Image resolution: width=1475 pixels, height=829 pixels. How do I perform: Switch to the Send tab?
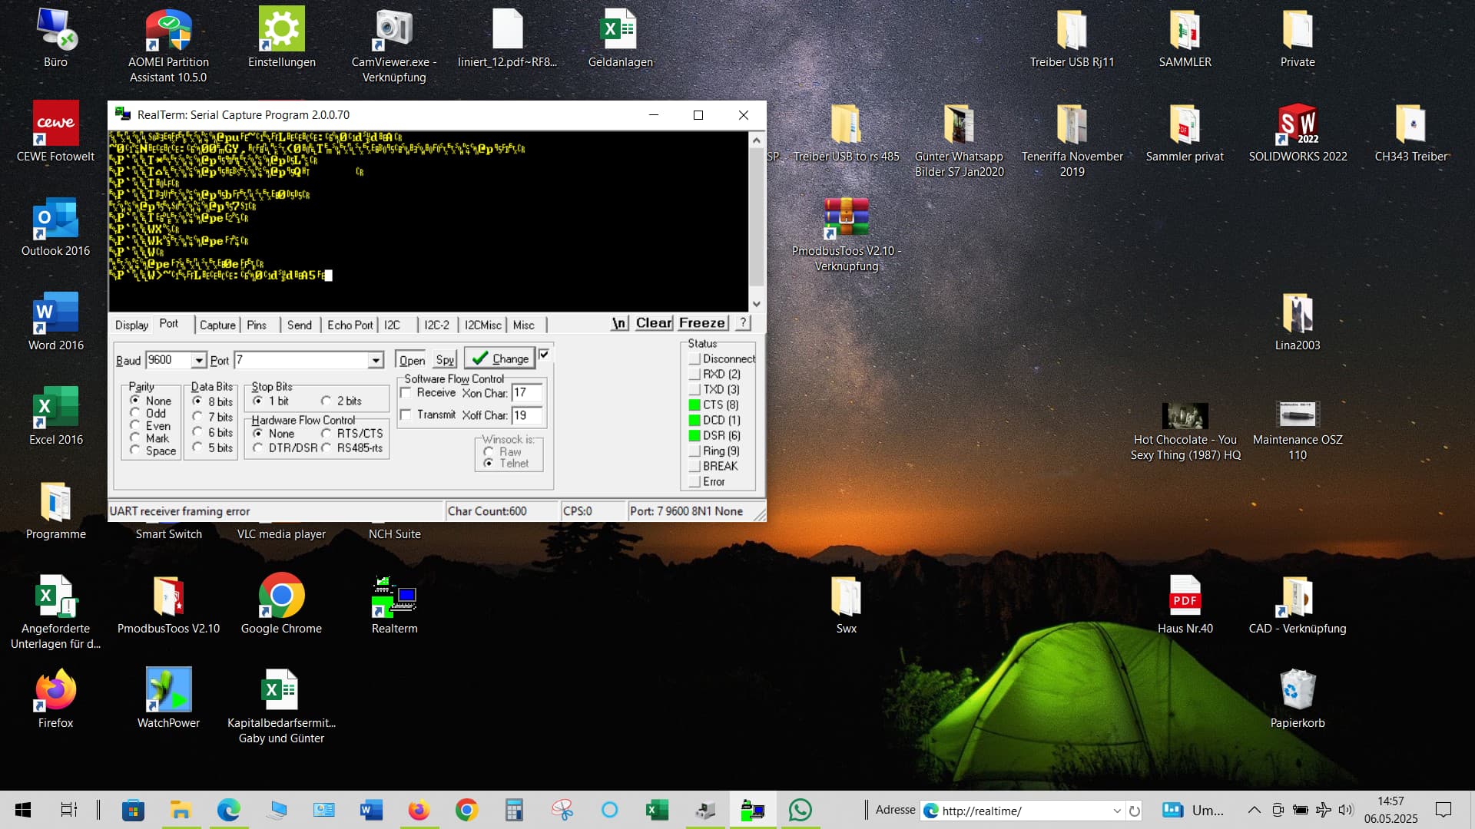(299, 325)
